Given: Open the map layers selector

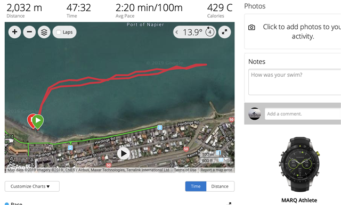Looking at the screenshot, I should [44, 32].
